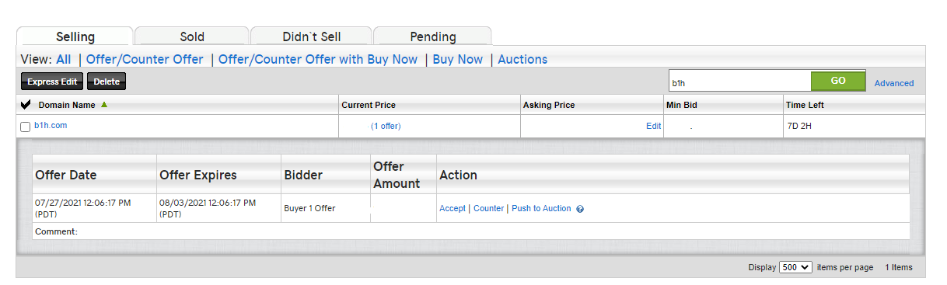
Task: Open the Advanced search link
Action: [x=894, y=83]
